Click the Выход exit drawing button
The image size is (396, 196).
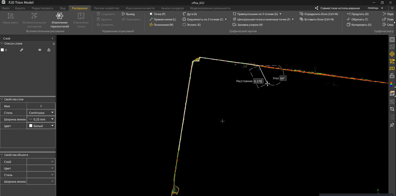pos(128,14)
